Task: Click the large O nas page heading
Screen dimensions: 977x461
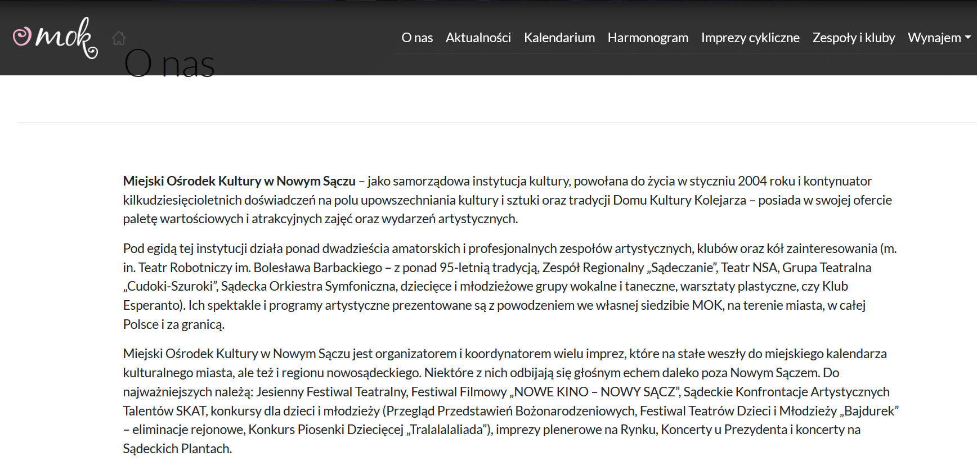Action: 169,64
